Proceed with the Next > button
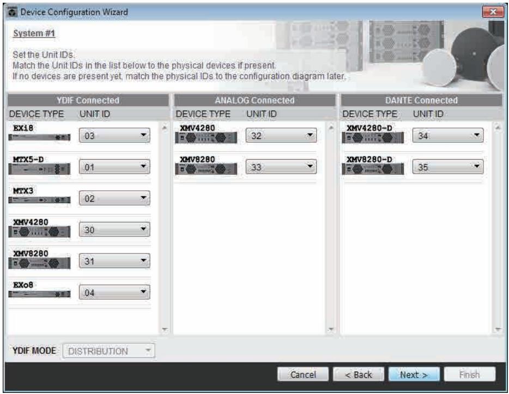This screenshot has height=394, width=509. pyautogui.click(x=414, y=374)
